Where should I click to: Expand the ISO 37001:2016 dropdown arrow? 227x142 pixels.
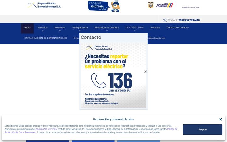pyautogui.click(x=135, y=31)
